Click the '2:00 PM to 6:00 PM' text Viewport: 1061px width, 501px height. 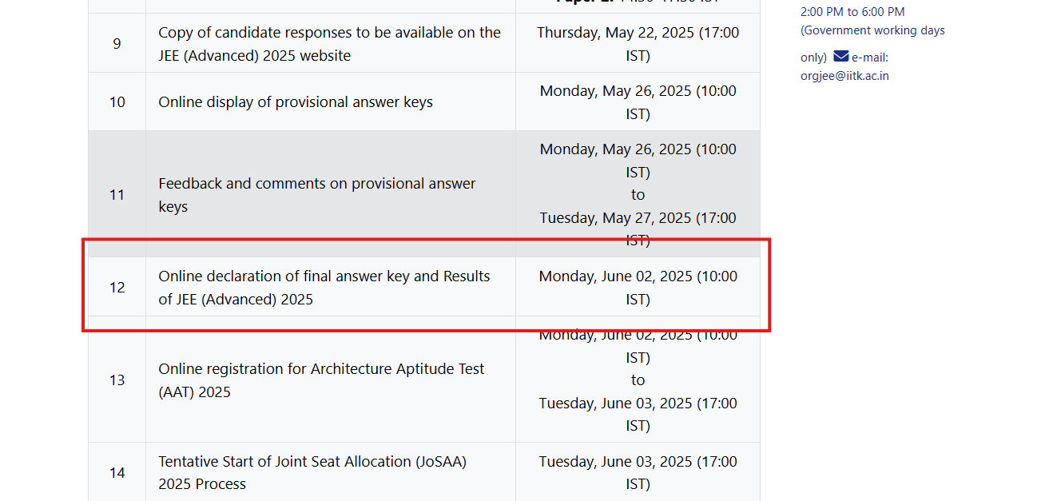point(852,12)
